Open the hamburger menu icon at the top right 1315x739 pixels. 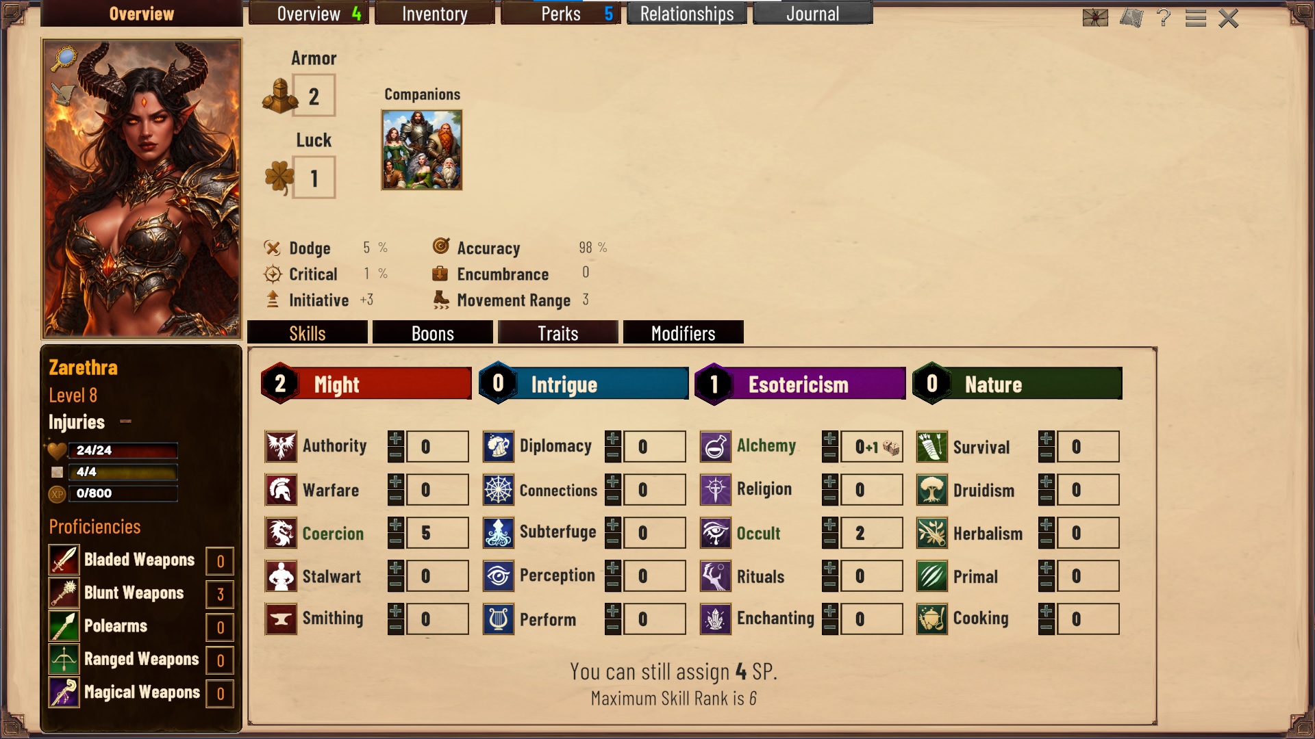[x=1196, y=18]
